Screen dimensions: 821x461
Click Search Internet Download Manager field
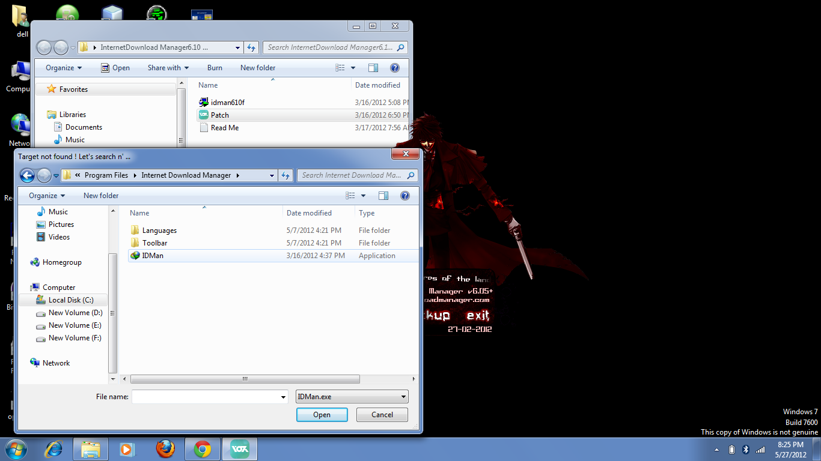357,175
